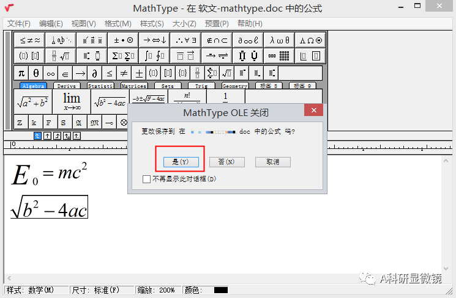
Task: Open the arrow symbols palette (→⇔↓)
Action: (155, 40)
